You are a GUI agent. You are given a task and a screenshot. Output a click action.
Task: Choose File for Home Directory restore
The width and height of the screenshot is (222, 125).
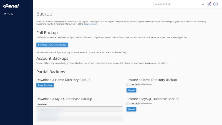coord(132,84)
